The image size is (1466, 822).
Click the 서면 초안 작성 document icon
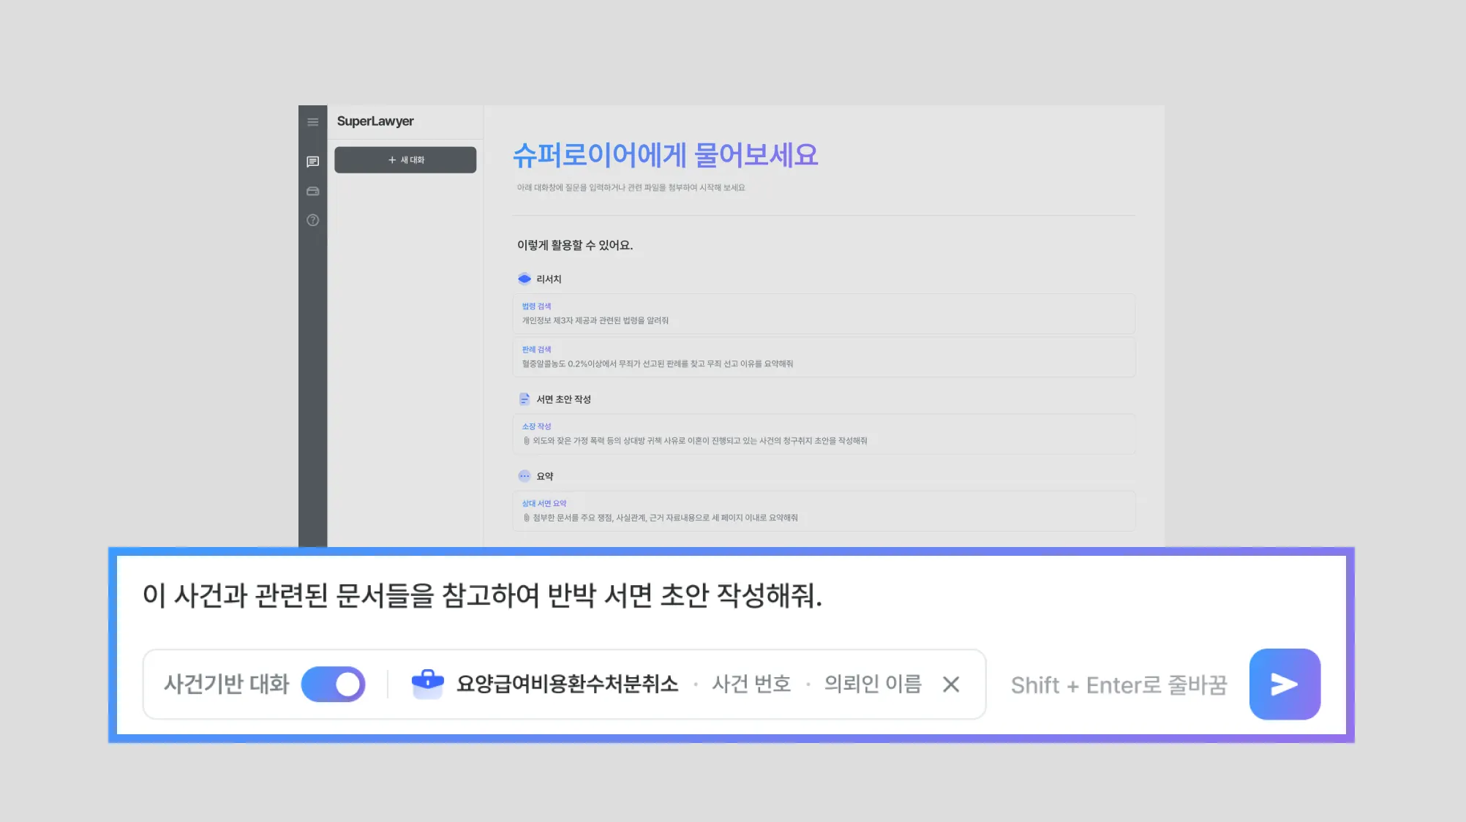coord(524,399)
